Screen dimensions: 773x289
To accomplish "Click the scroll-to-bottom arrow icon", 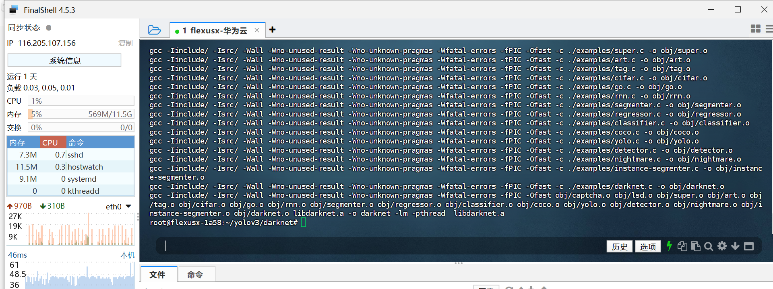I will click(x=735, y=246).
